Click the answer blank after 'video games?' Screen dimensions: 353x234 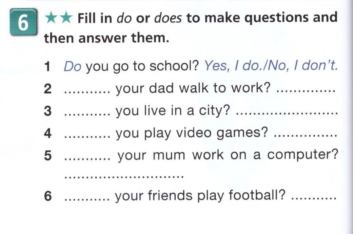point(304,137)
